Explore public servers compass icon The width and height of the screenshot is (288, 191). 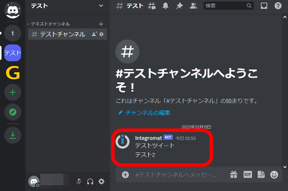(13, 112)
